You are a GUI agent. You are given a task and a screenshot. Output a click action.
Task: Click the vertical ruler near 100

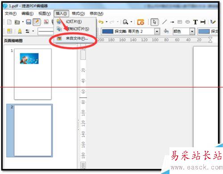83,113
